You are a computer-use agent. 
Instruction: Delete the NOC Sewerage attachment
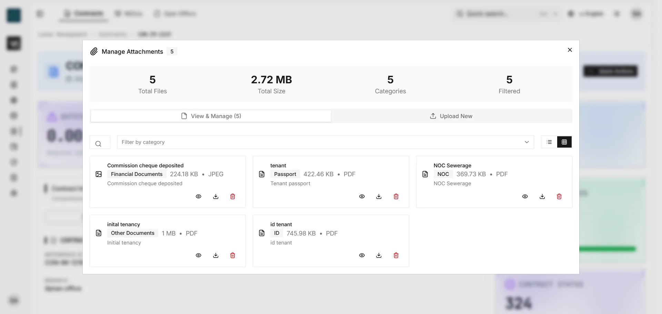coord(559,197)
